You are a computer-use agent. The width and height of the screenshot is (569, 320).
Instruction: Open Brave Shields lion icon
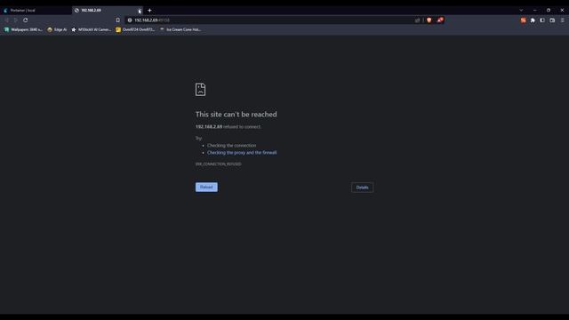tap(429, 20)
